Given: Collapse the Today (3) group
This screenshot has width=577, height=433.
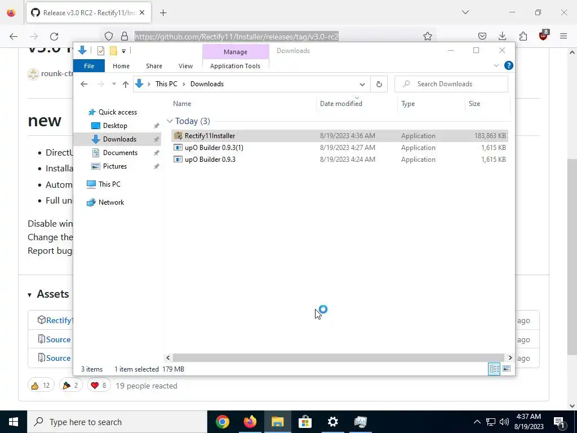Looking at the screenshot, I should click(170, 121).
